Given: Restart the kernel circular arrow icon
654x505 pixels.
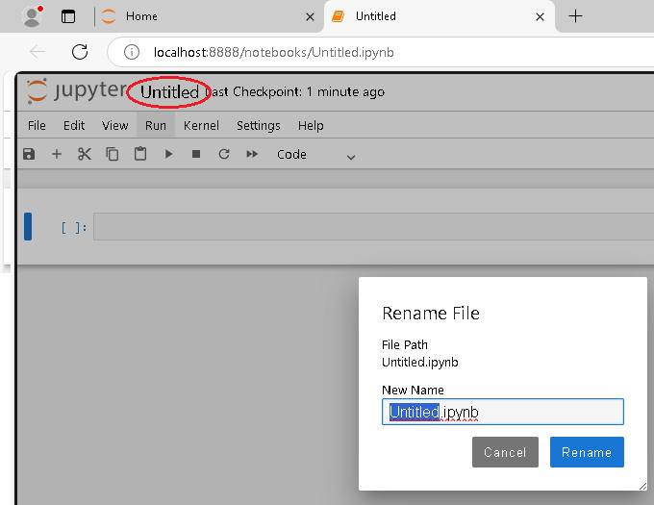Looking at the screenshot, I should (x=224, y=154).
